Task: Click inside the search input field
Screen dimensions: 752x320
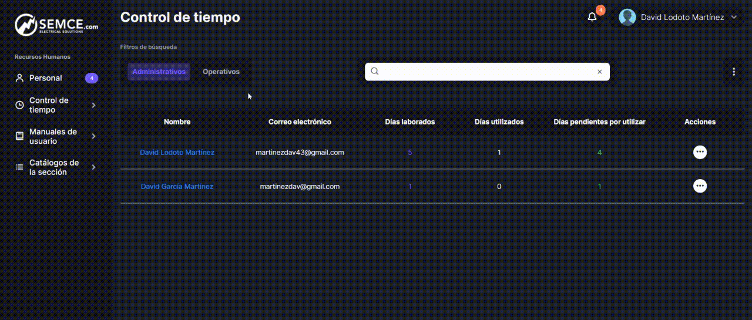Action: coord(488,72)
